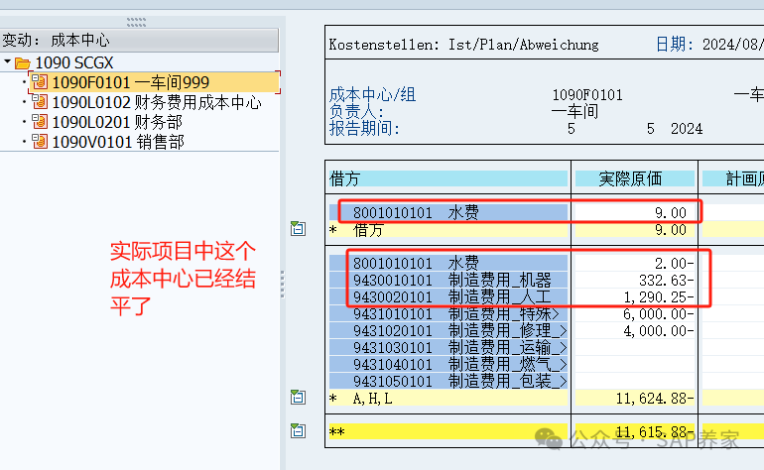Click the 日期 label in the report title
Viewport: 764px width, 470px height.
[675, 45]
